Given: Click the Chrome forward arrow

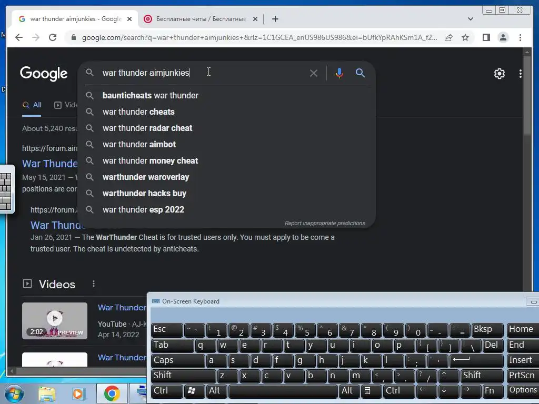Looking at the screenshot, I should point(36,37).
